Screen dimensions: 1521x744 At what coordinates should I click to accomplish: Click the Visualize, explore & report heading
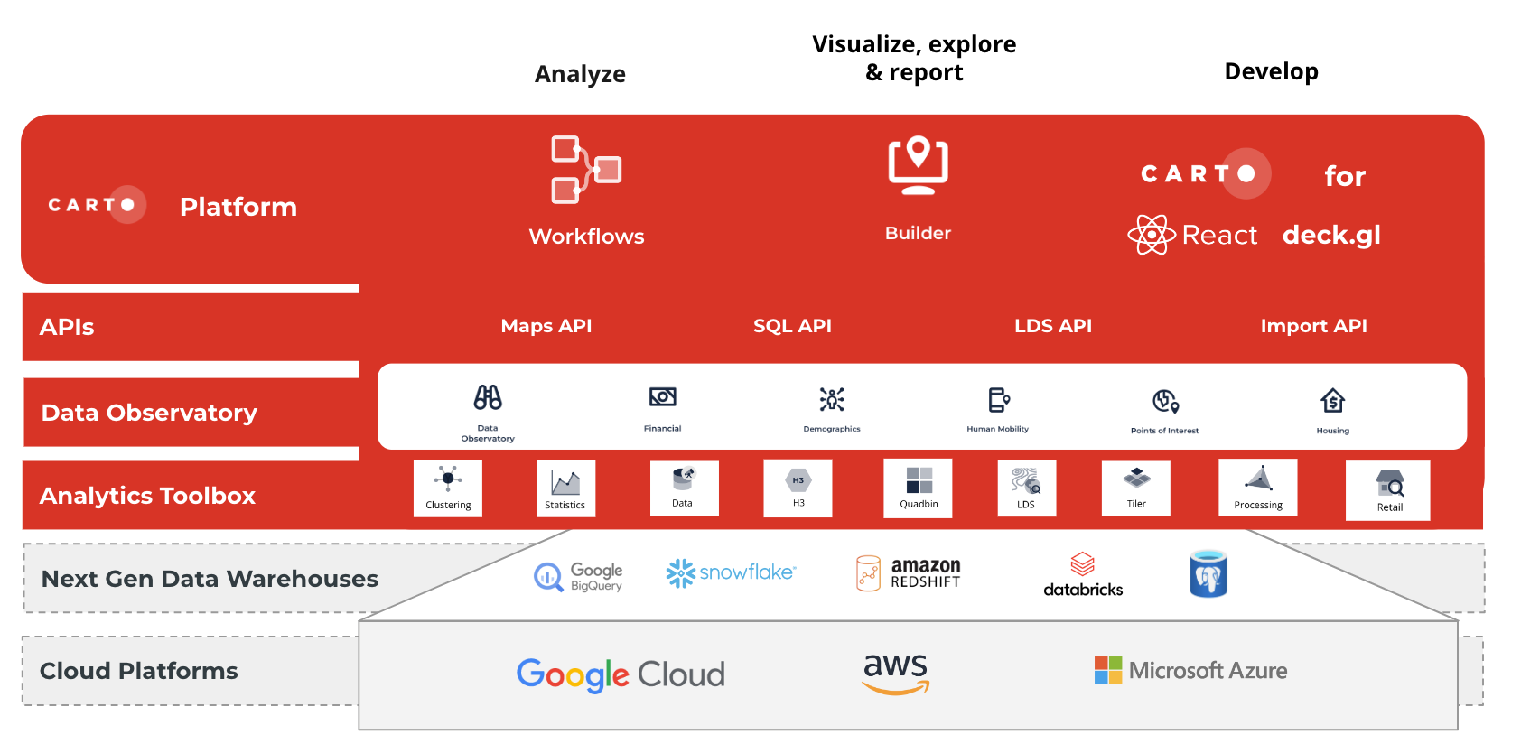pyautogui.click(x=914, y=58)
